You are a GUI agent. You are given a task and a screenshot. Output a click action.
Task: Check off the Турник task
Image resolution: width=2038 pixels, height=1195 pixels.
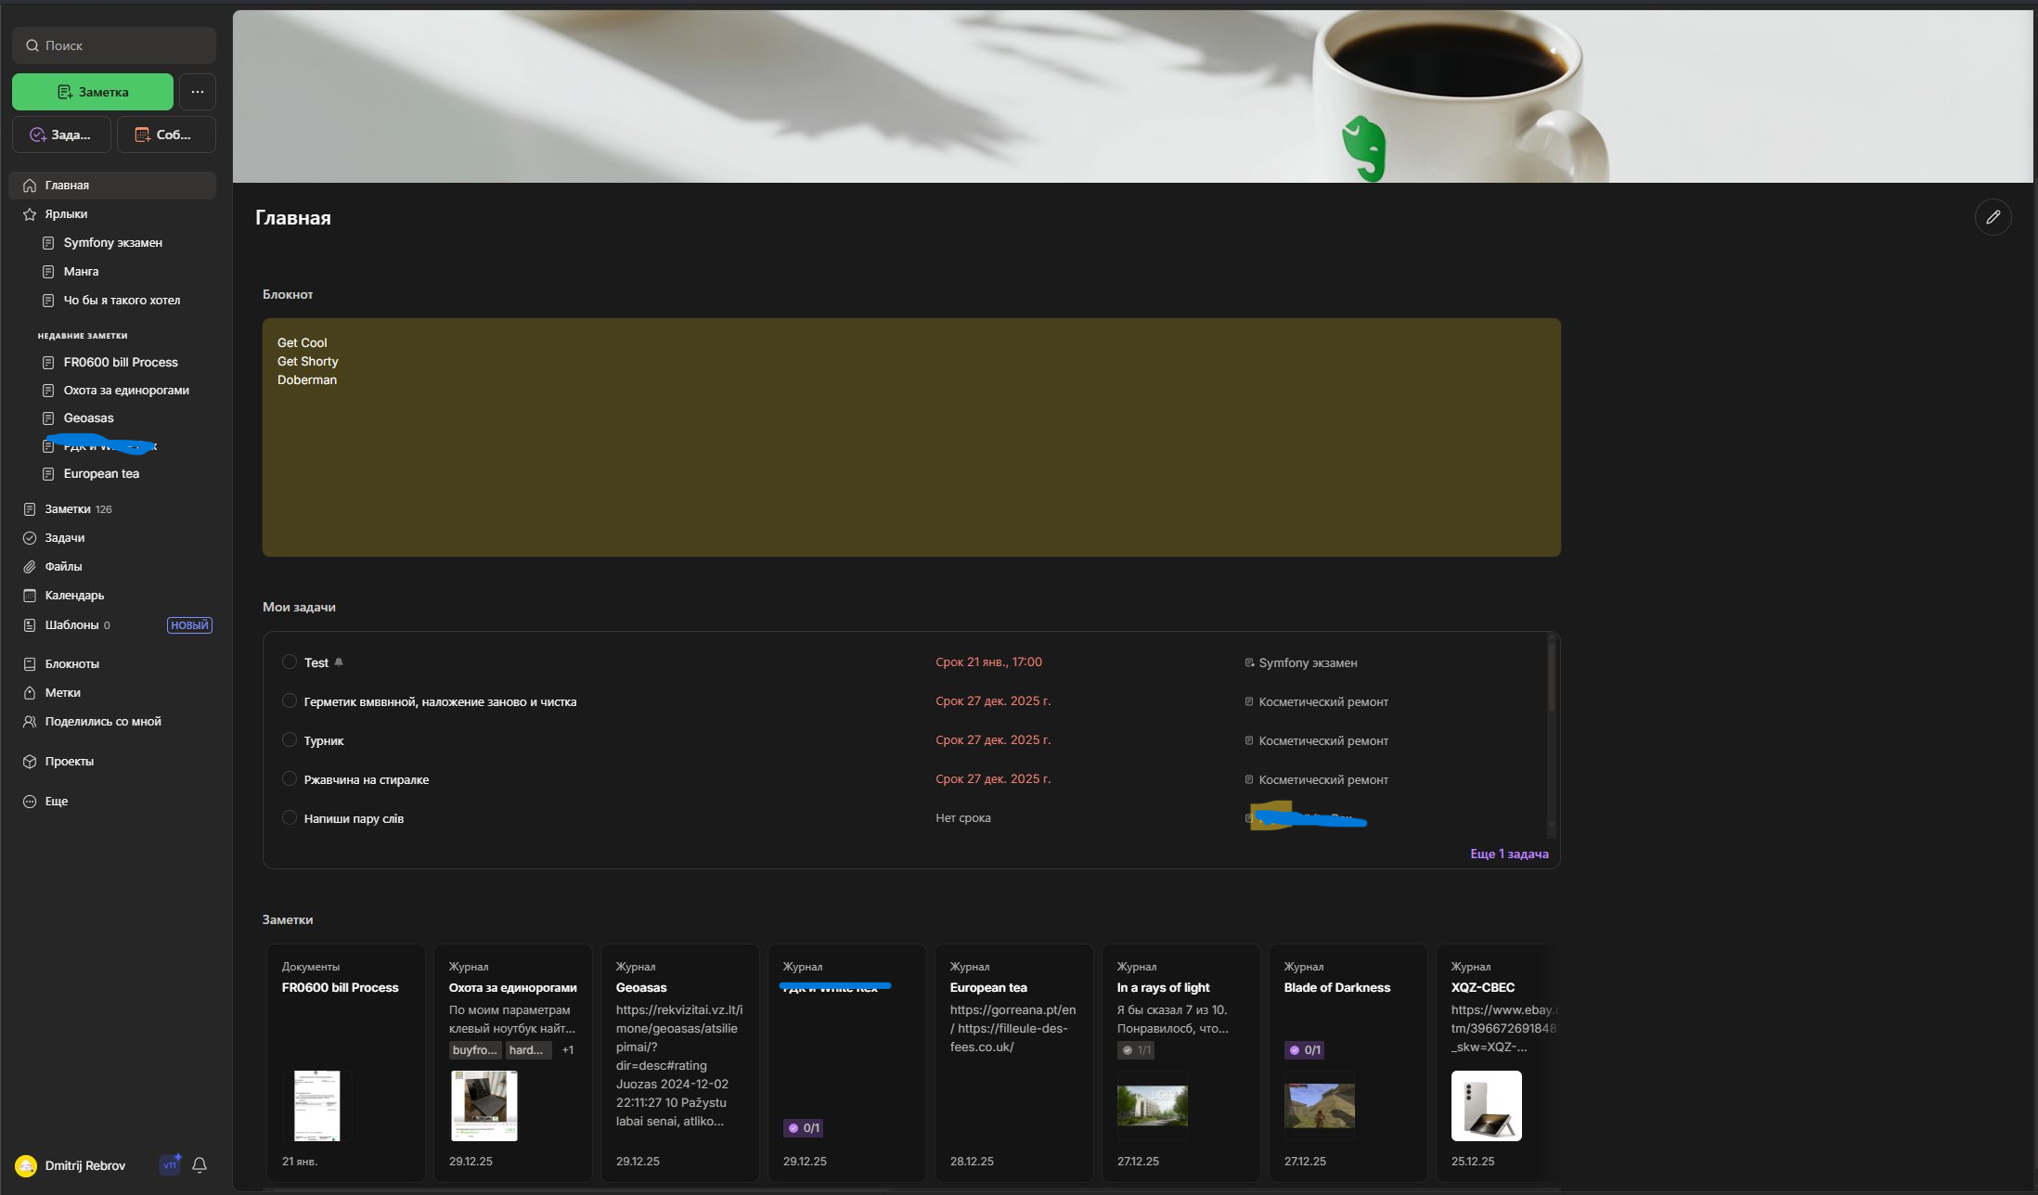click(290, 740)
